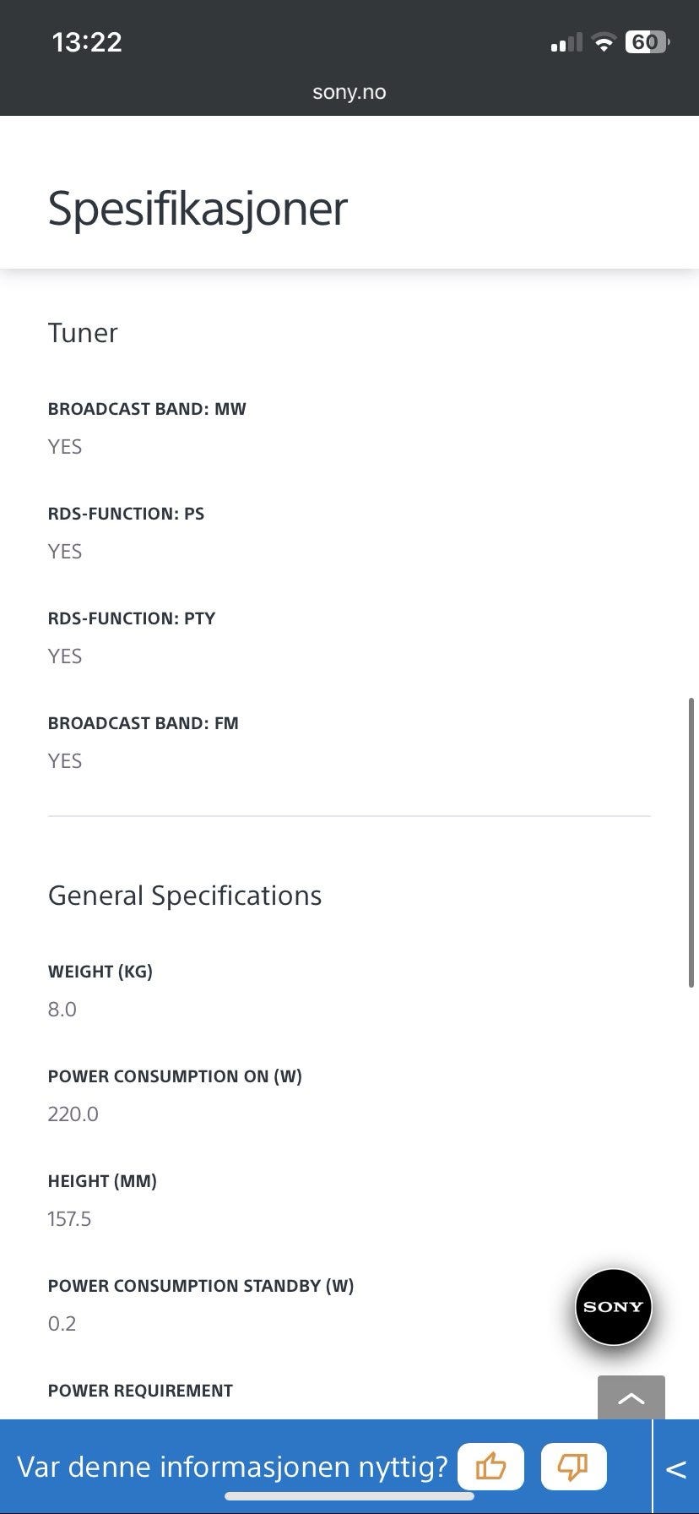Viewport: 699px width, 1514px height.
Task: Collapse the feedback bar with left arrow
Action: click(x=676, y=1469)
